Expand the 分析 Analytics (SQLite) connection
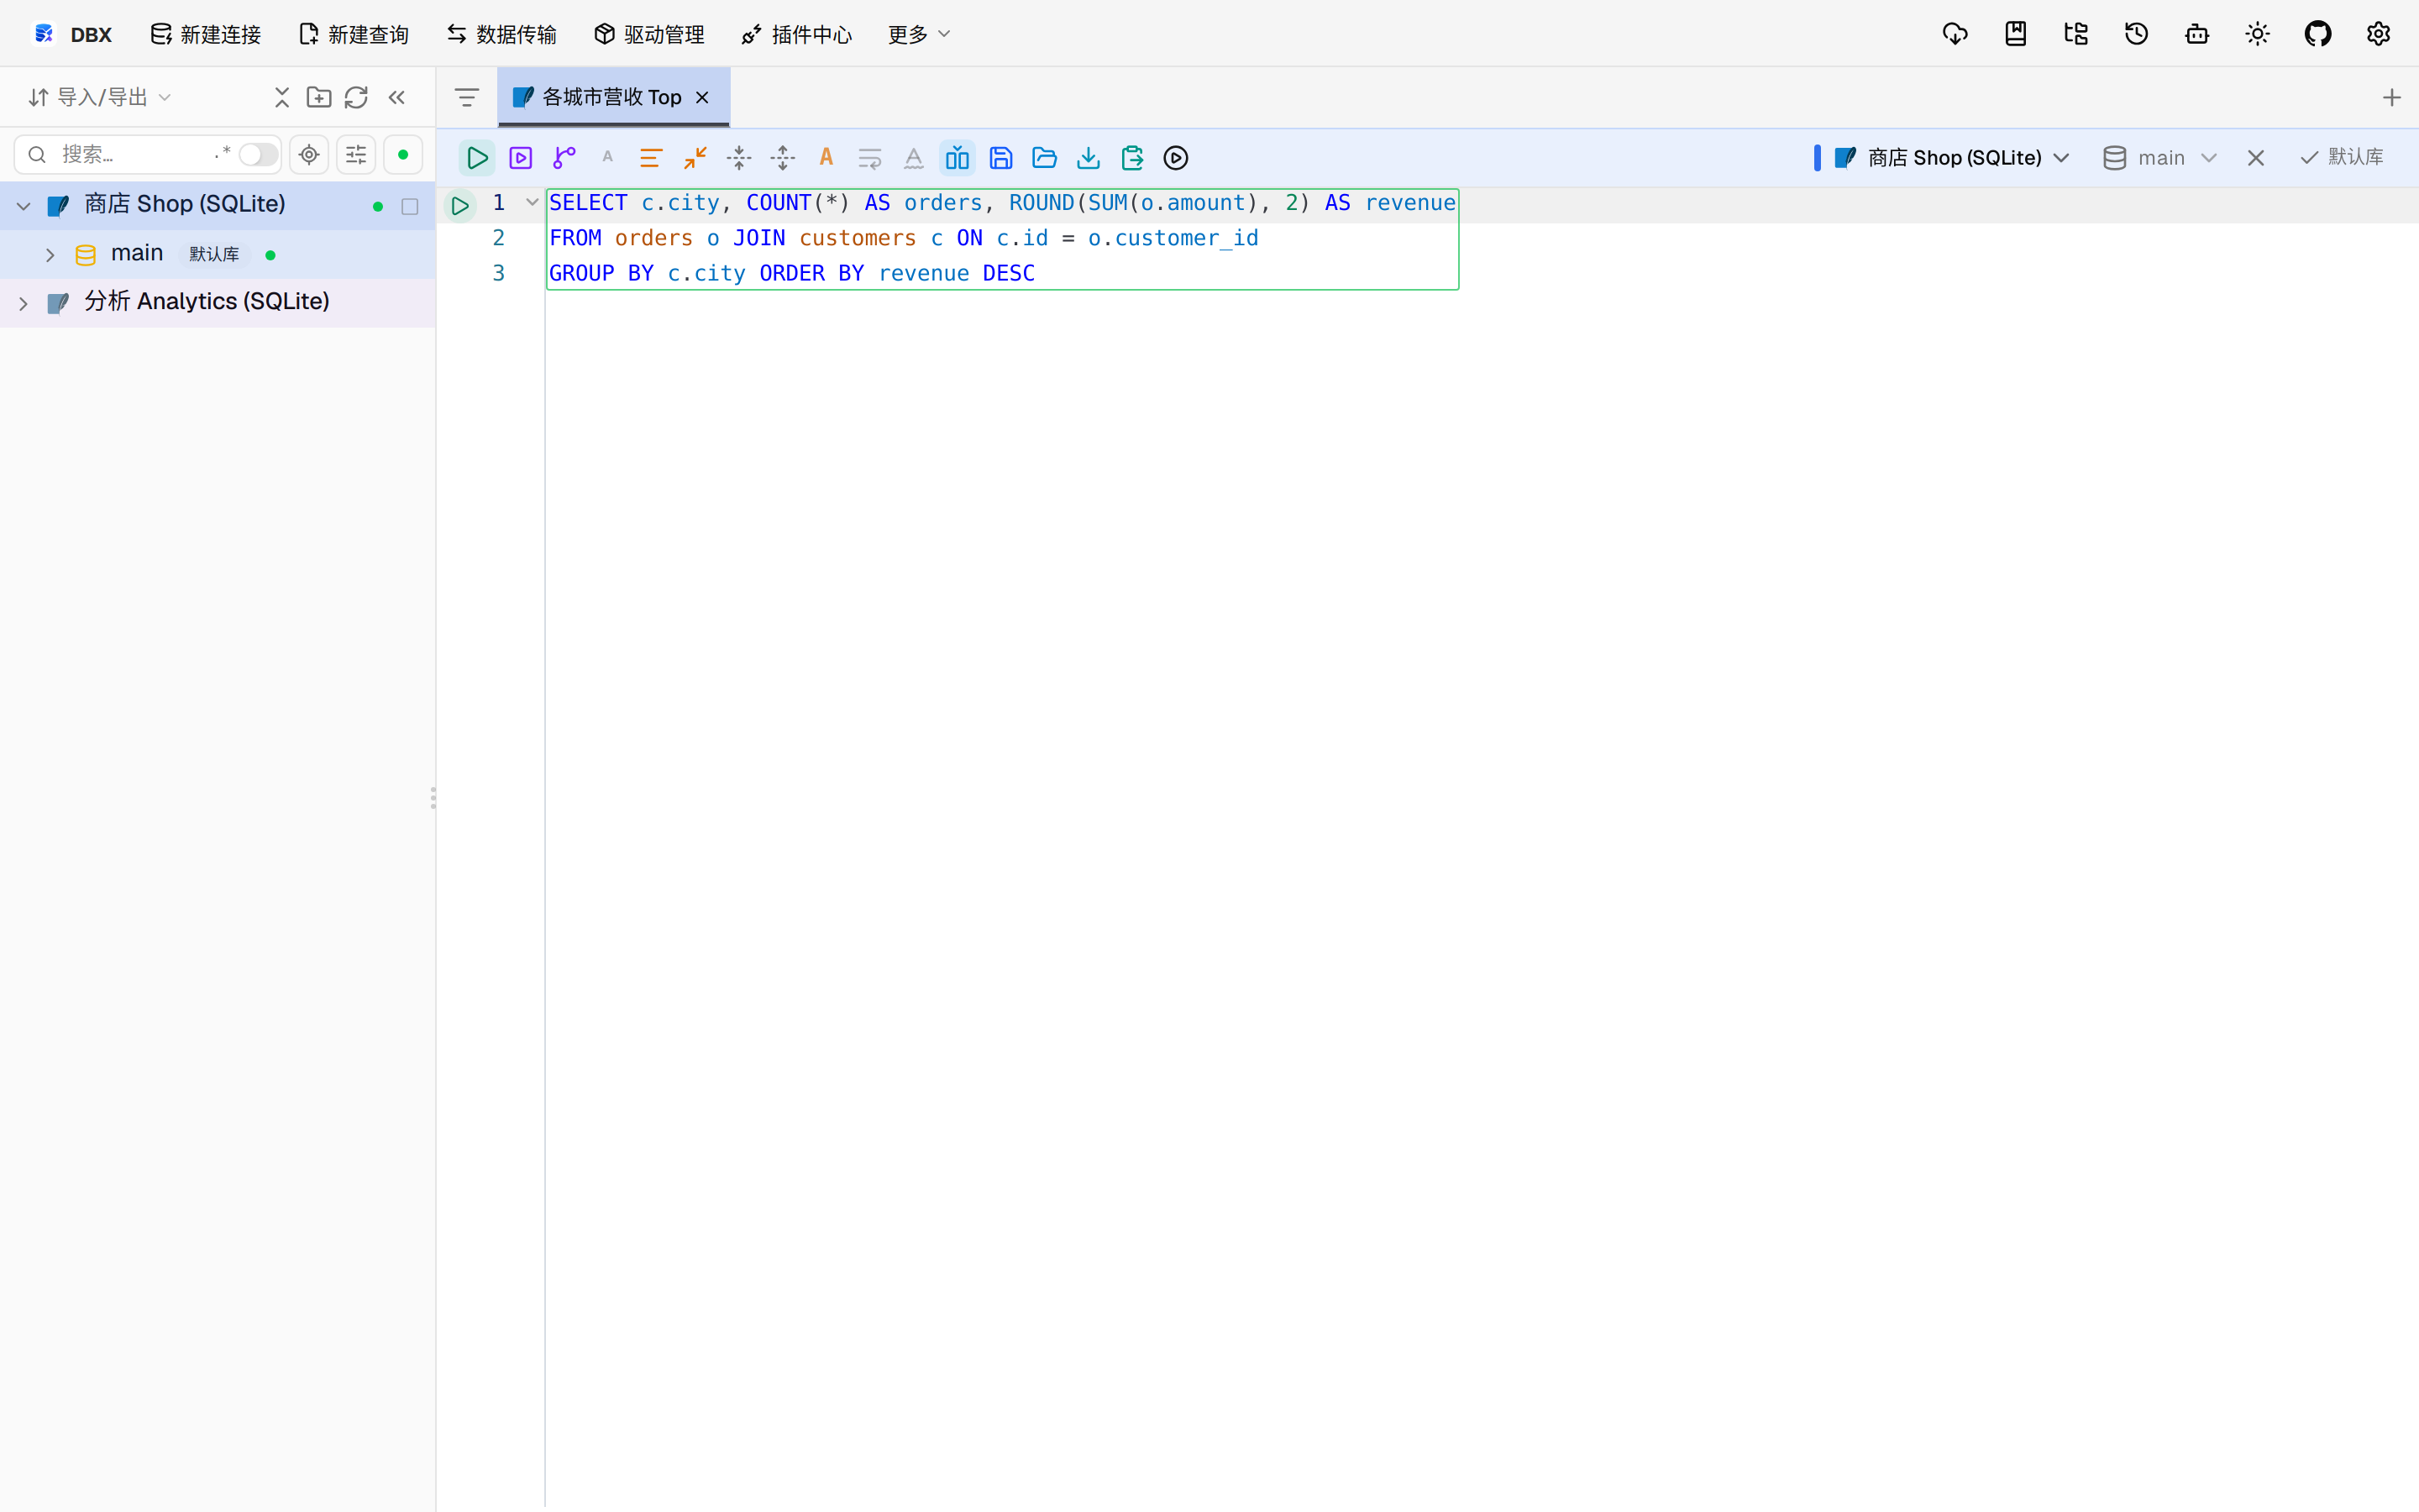 pyautogui.click(x=23, y=303)
